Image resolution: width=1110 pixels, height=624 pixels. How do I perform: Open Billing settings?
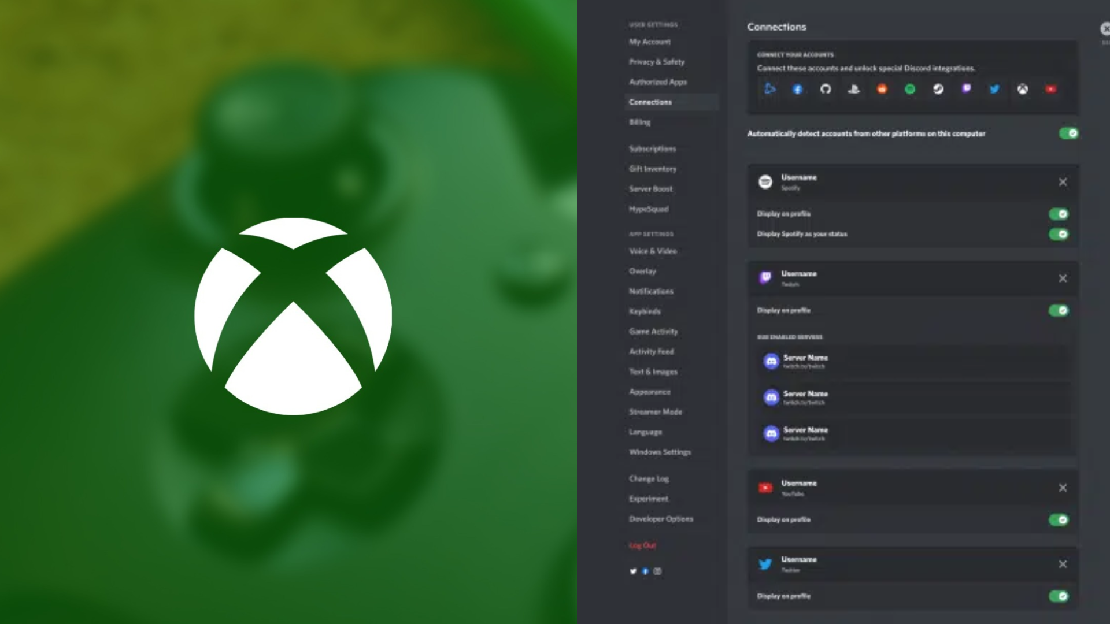point(639,122)
